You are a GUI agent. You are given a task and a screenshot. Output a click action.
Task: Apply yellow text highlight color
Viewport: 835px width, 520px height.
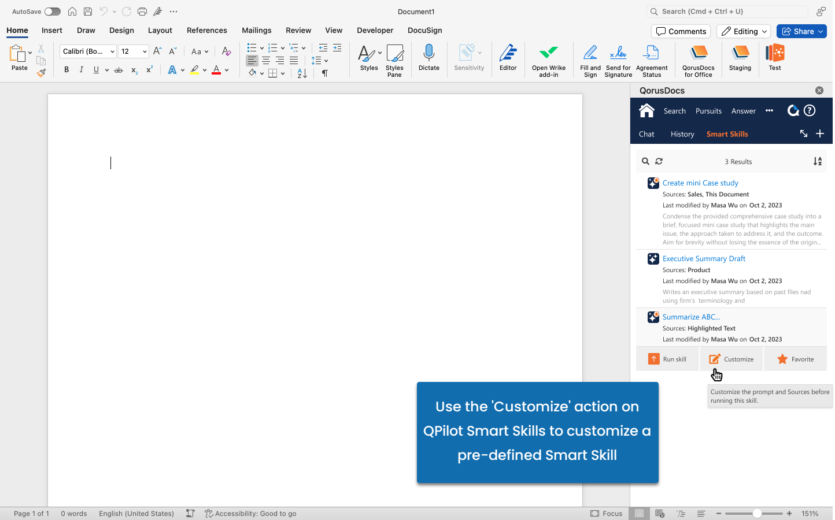click(194, 70)
